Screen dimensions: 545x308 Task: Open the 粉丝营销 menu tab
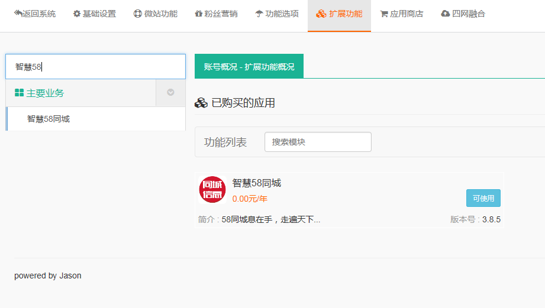coord(216,14)
